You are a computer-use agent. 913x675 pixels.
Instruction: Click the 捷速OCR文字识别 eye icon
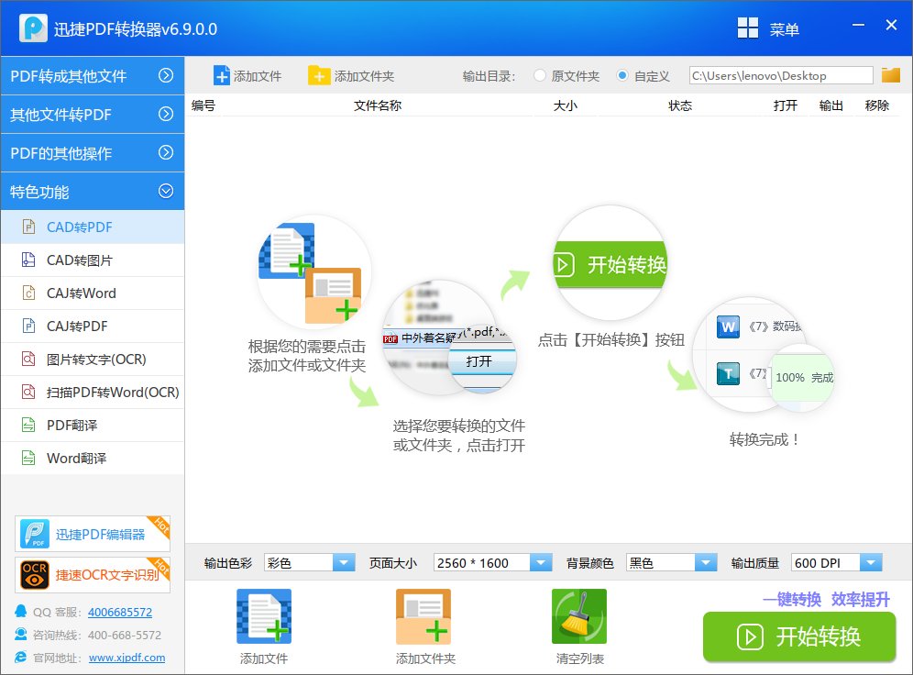[x=34, y=575]
